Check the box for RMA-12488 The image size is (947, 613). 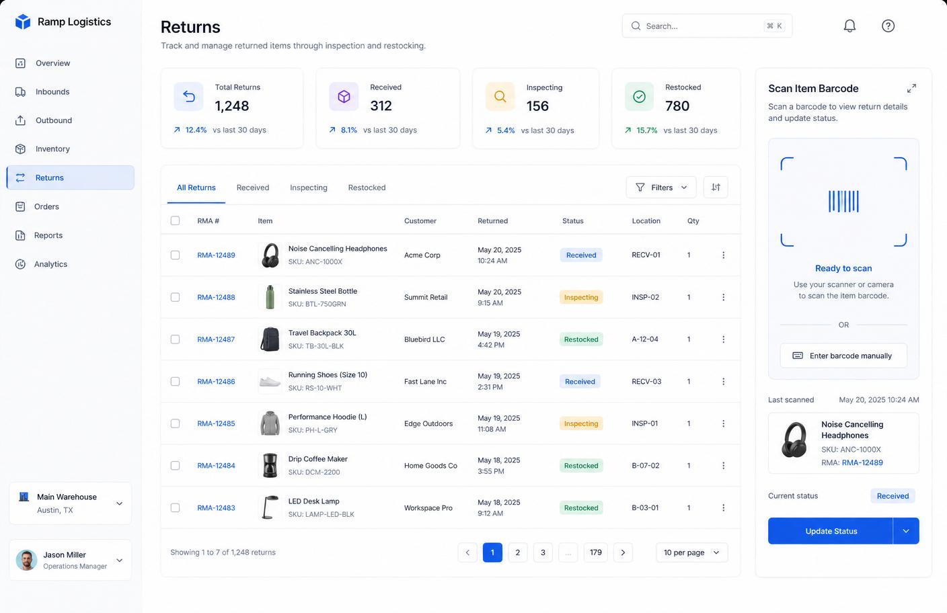(x=175, y=297)
